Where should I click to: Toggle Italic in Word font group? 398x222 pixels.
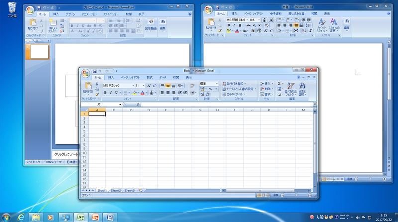click(x=234, y=25)
